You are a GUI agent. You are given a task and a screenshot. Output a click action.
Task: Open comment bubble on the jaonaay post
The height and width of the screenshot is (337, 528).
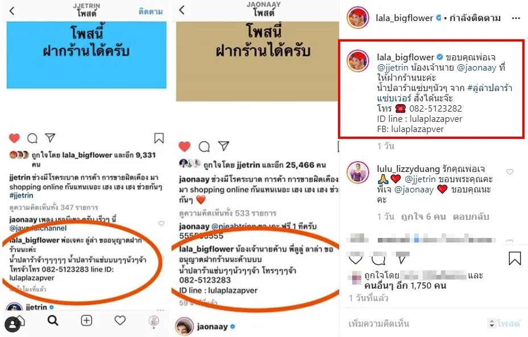(204, 146)
